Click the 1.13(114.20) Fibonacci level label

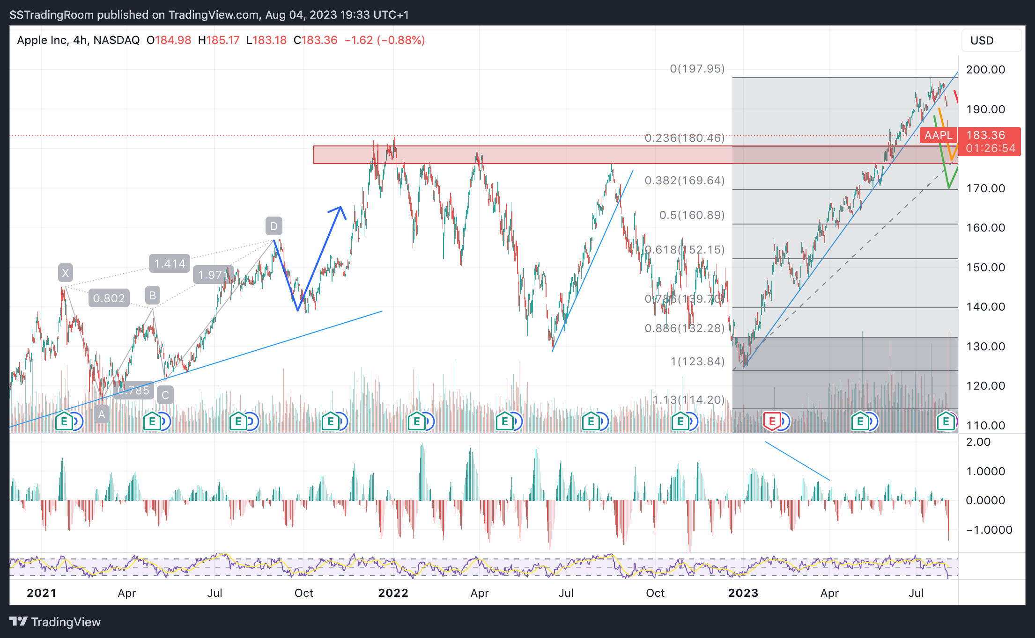(689, 400)
